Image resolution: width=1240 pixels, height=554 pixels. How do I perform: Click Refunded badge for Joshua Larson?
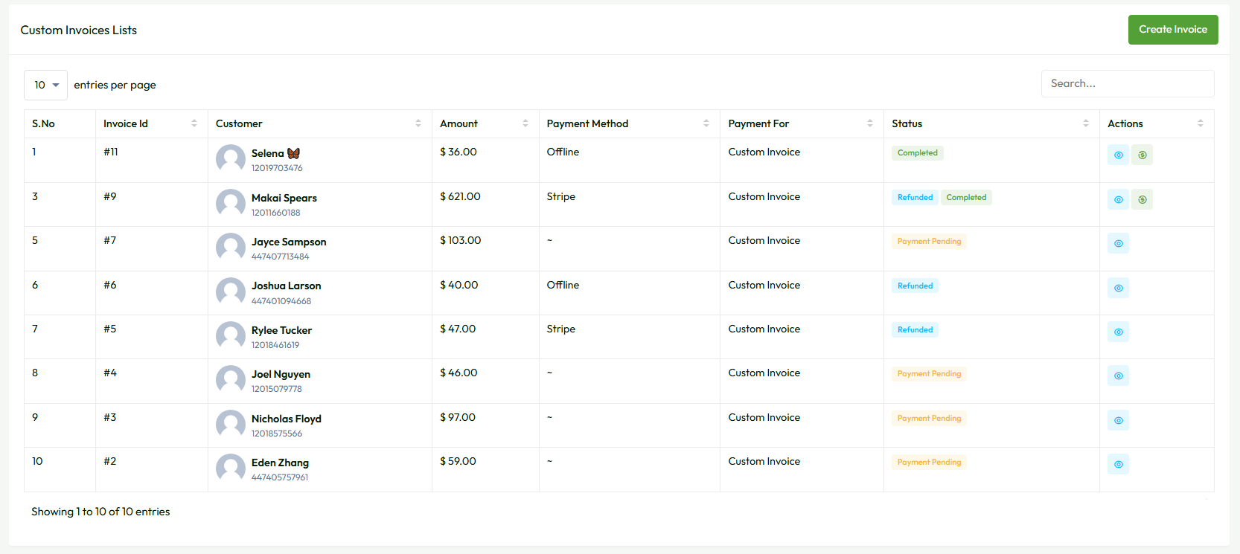coord(915,286)
